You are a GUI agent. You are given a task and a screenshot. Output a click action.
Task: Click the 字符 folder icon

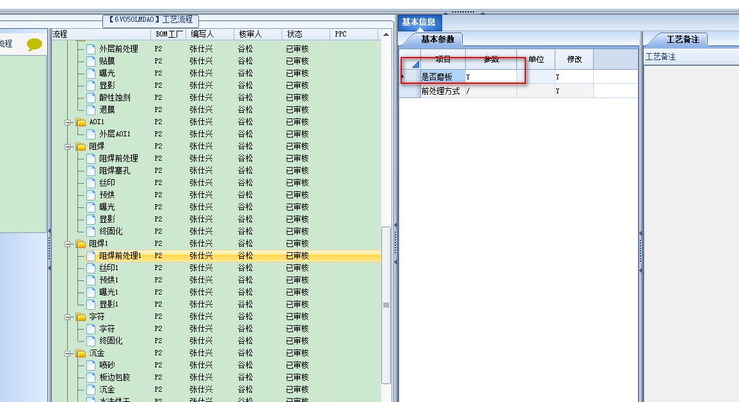click(x=81, y=317)
